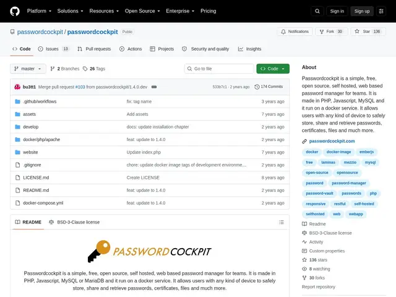
Task: Click the website folder icon
Action: [17, 152]
